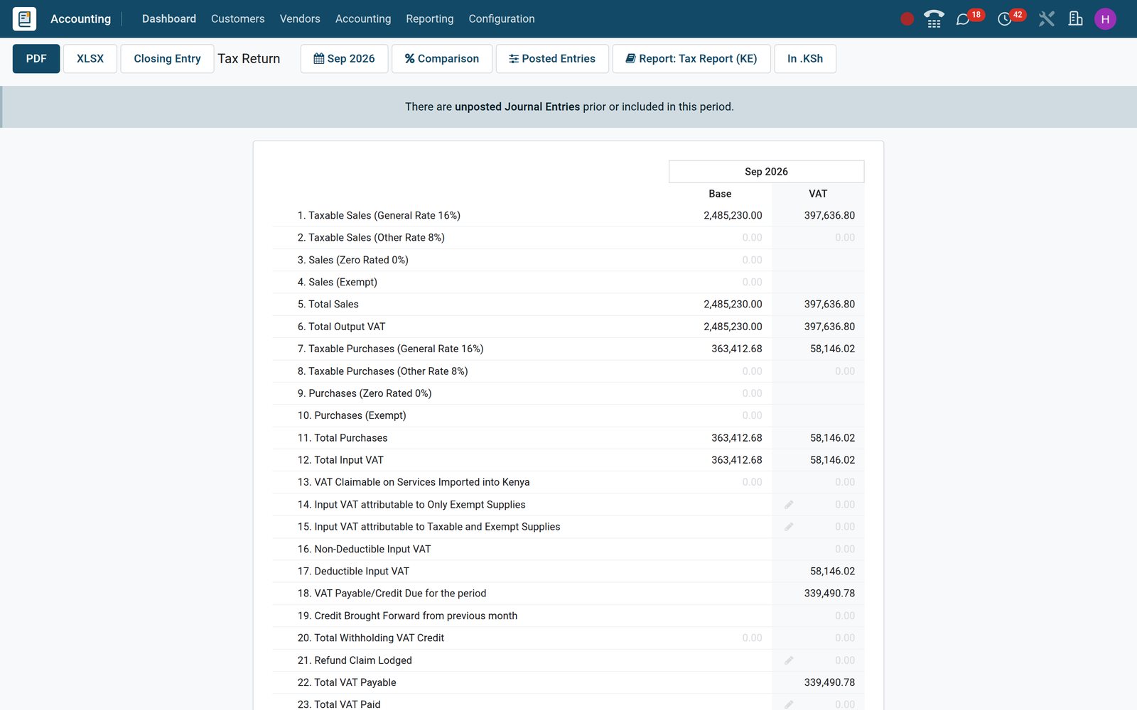Viewport: 1137px width, 710px height.
Task: Open the unposted Journal Entries link
Action: point(517,106)
